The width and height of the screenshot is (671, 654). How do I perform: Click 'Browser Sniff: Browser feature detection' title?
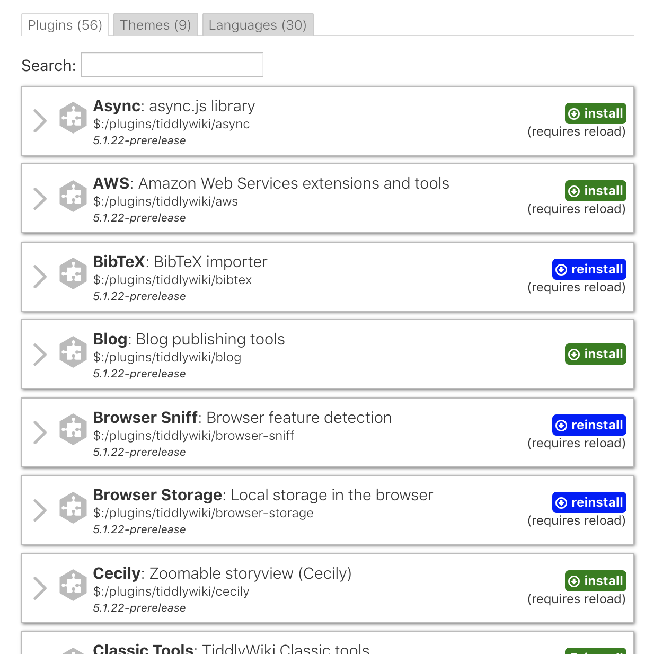pyautogui.click(x=243, y=418)
